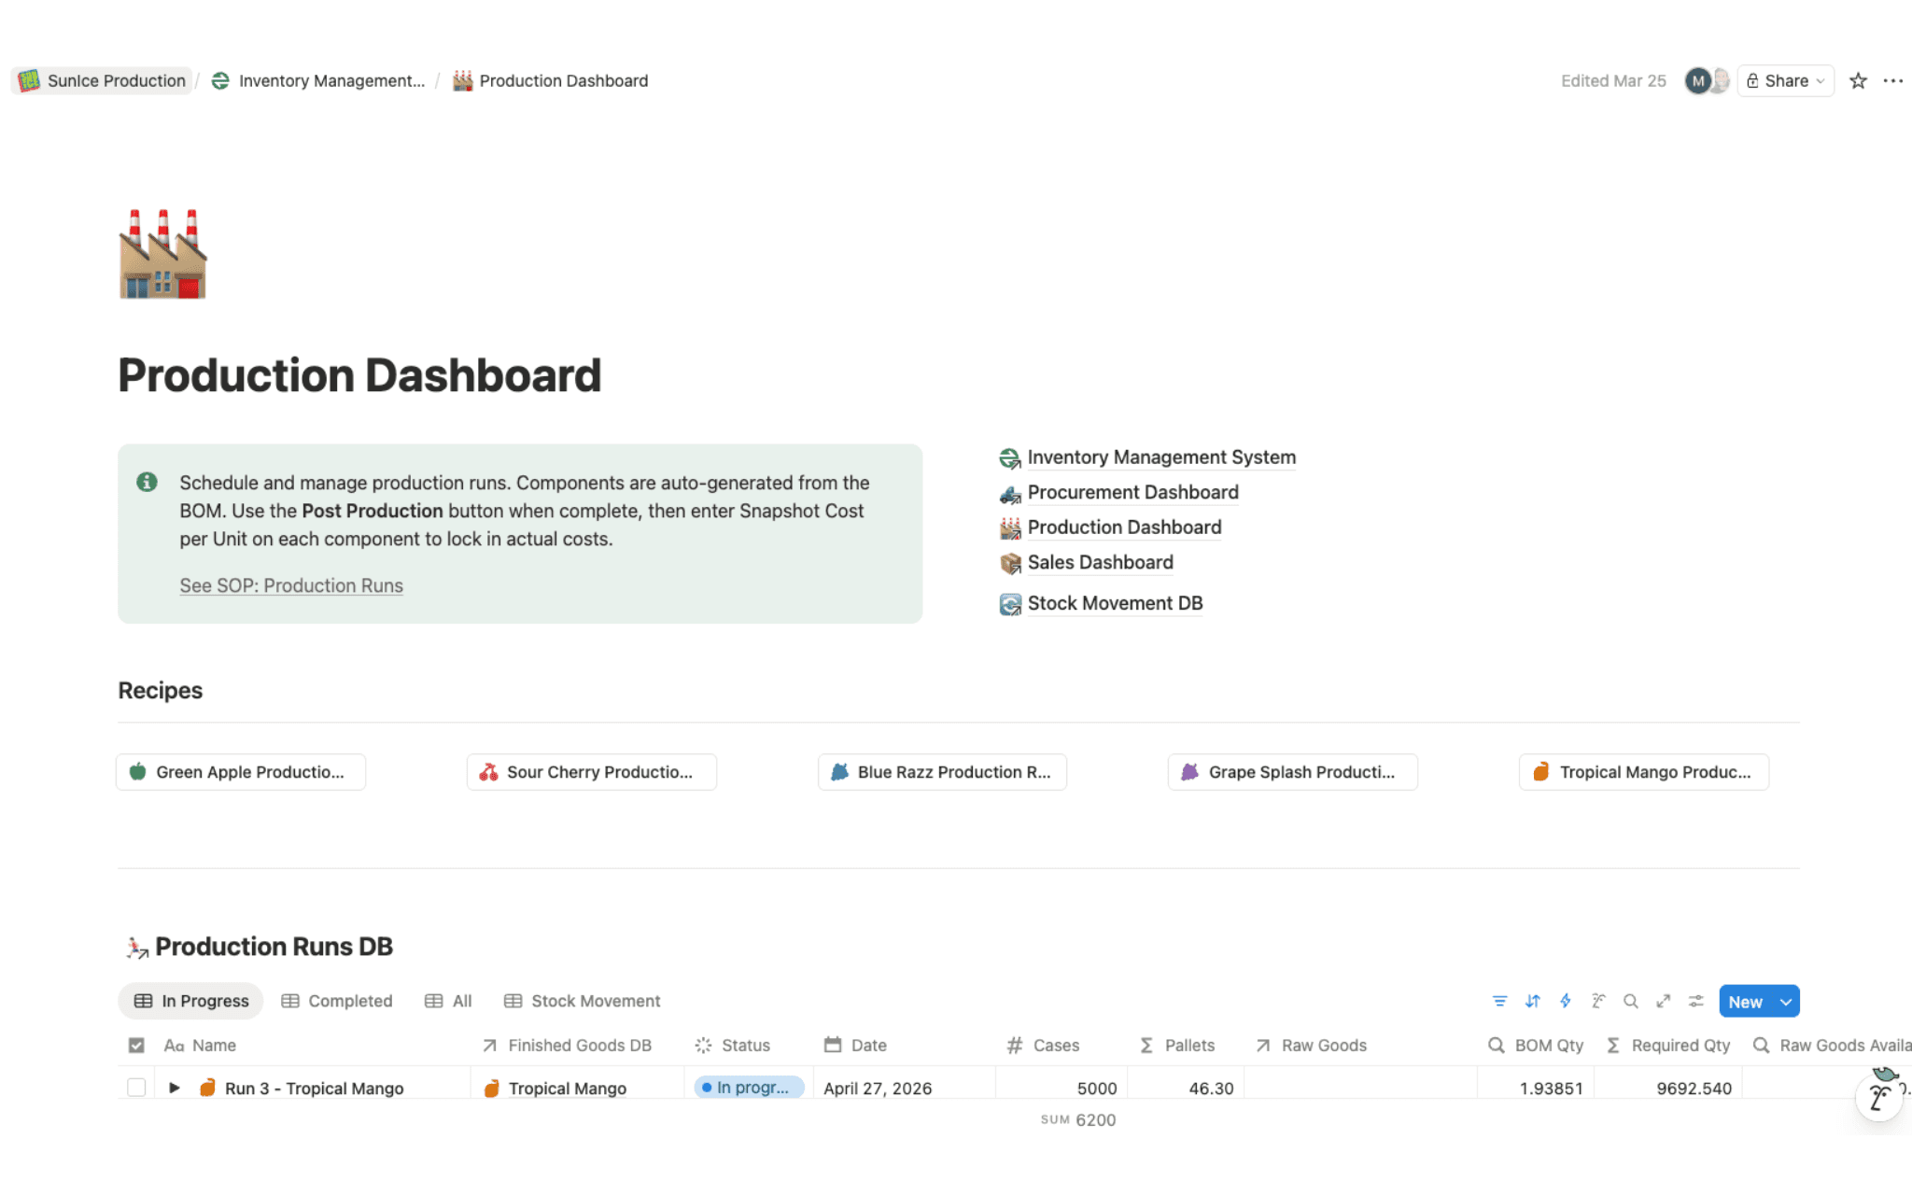Expand the Run 3 - Tropical Mango row
1912x1195 pixels.
(173, 1087)
